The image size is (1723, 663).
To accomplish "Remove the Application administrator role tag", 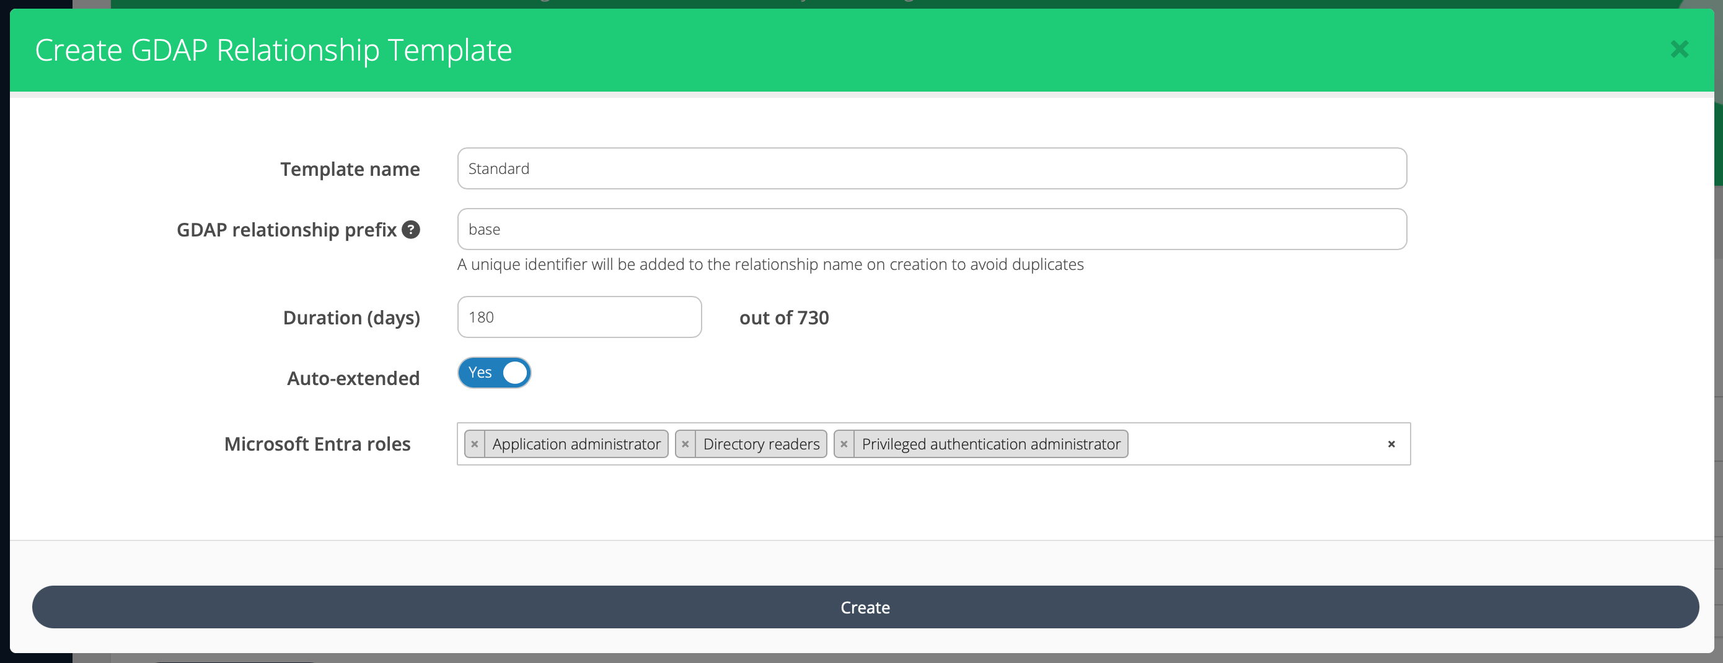I will click(475, 443).
